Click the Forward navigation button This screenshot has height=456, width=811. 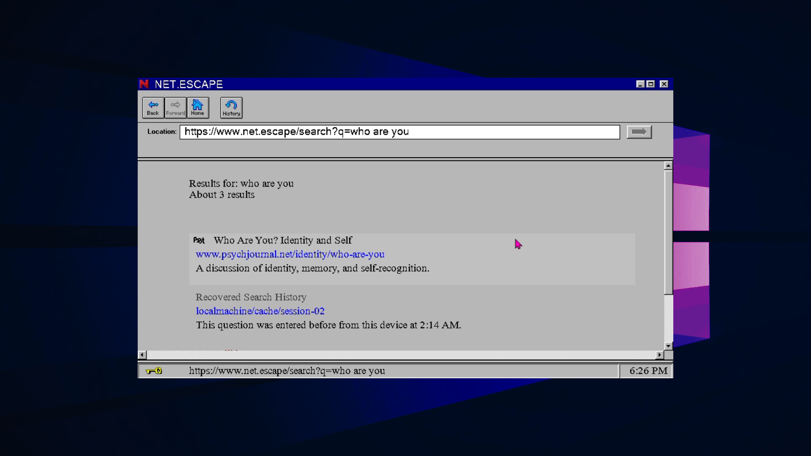coord(175,108)
